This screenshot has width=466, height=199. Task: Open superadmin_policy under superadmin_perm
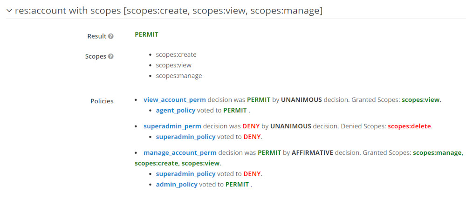point(186,137)
